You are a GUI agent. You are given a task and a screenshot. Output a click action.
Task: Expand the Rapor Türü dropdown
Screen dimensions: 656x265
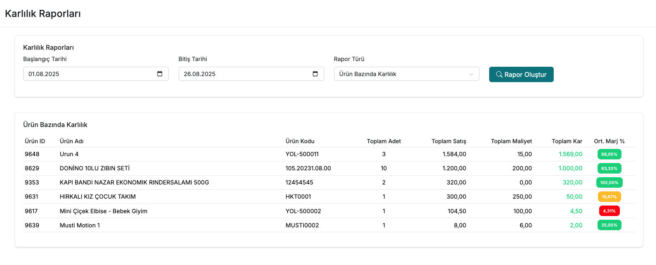[406, 74]
